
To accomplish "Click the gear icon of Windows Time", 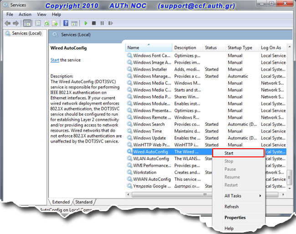I will click(129, 131).
